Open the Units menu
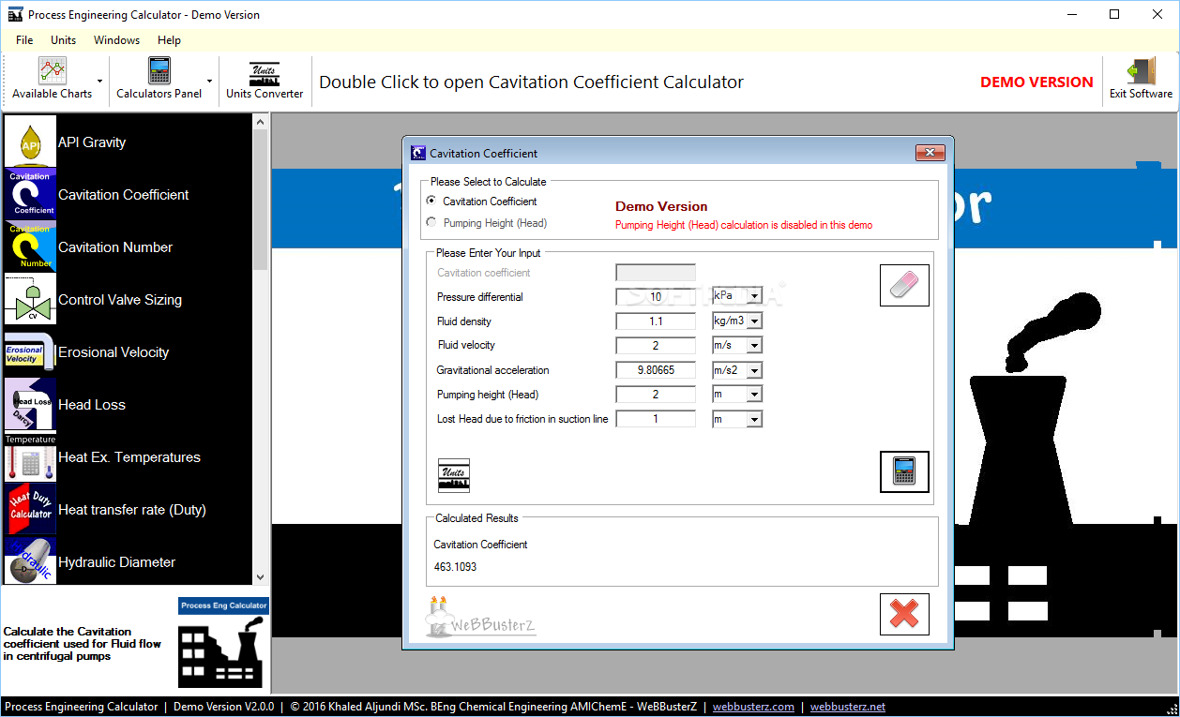The width and height of the screenshot is (1180, 717). click(x=64, y=40)
